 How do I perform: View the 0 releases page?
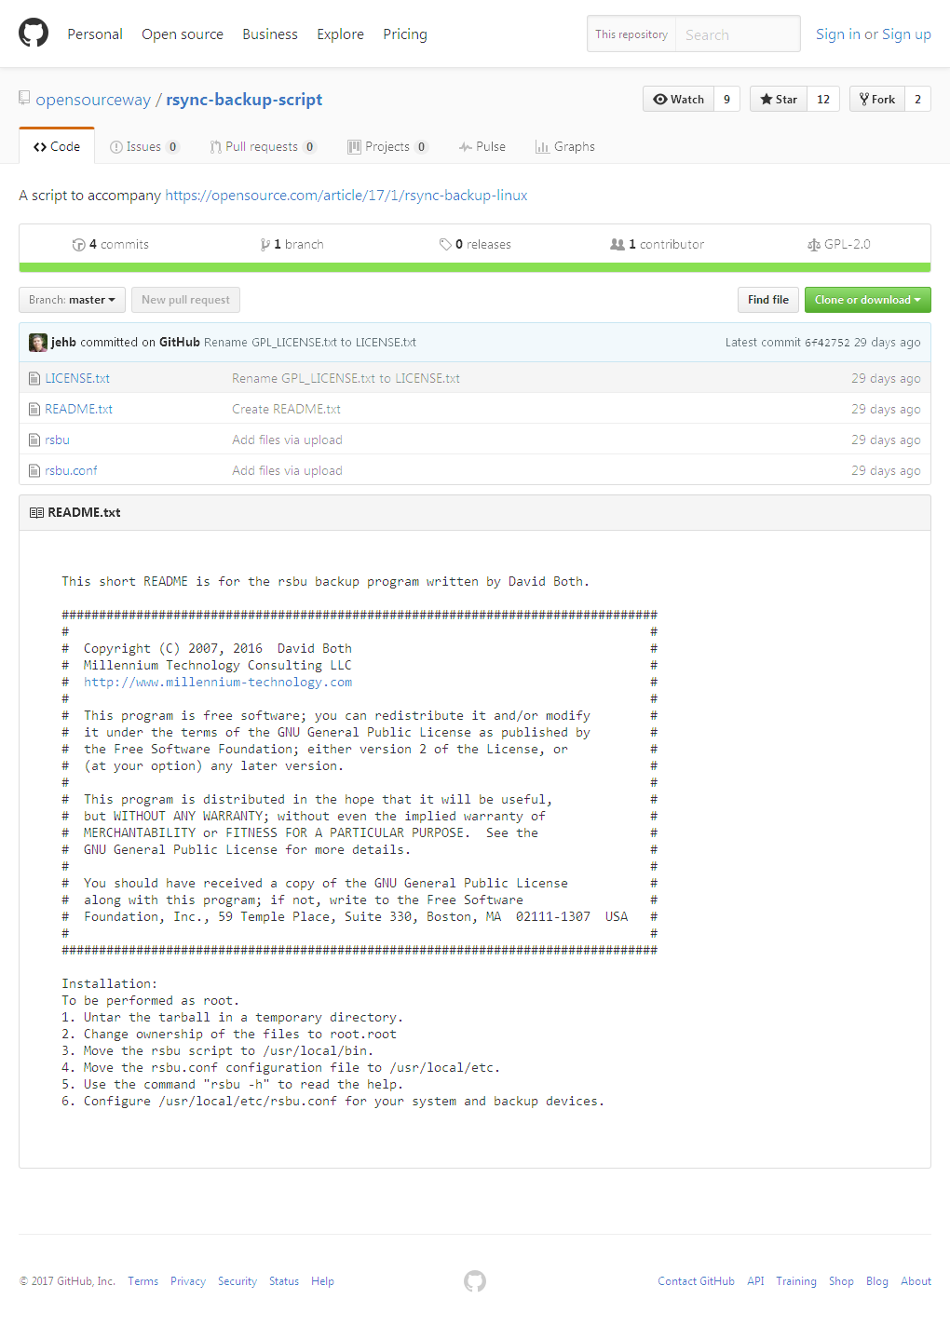[x=475, y=245]
